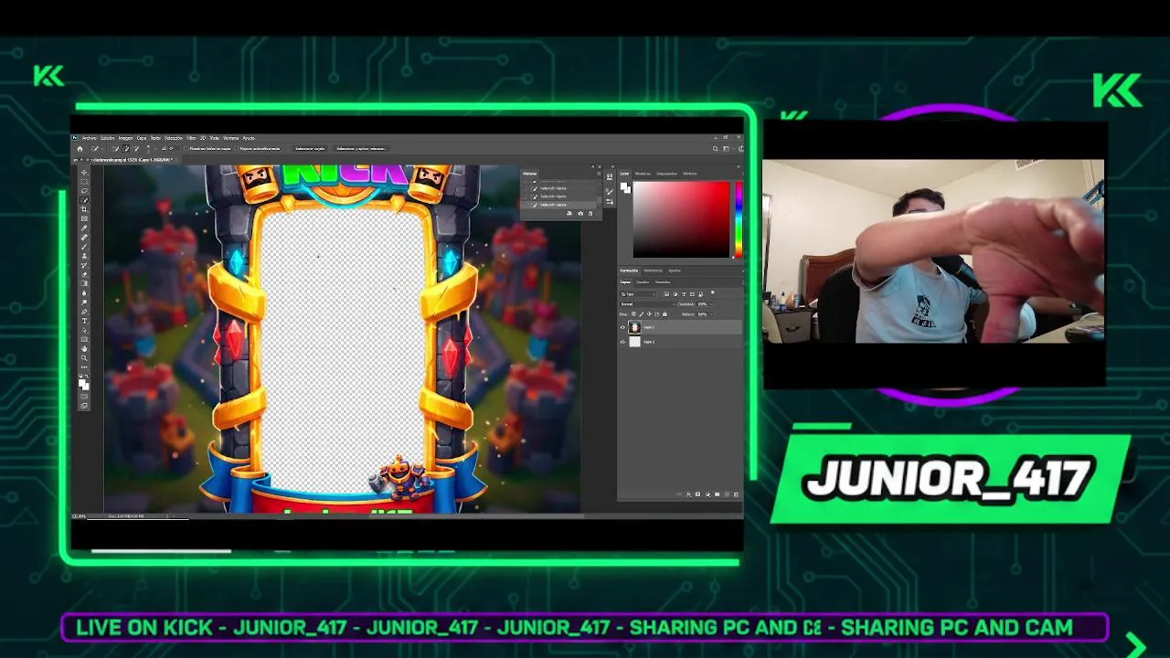Open the Archivo menu

point(89,138)
